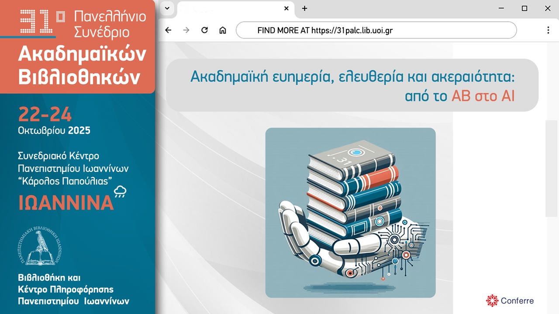Click the browser back navigation arrow
The image size is (559, 314).
point(168,30)
